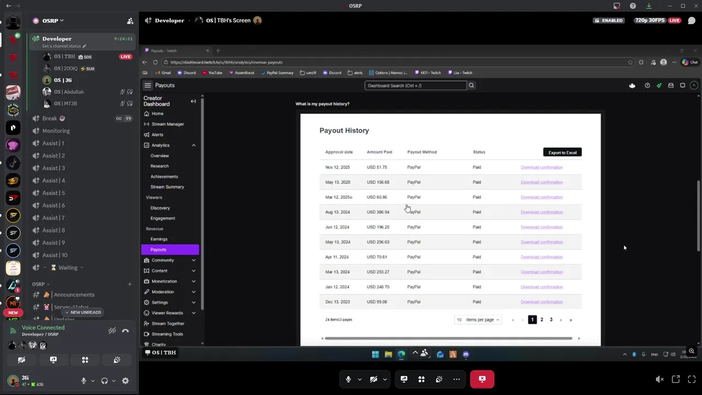Disconnect from voice using the hang-up phone icon
702x395 pixels.
(x=125, y=330)
